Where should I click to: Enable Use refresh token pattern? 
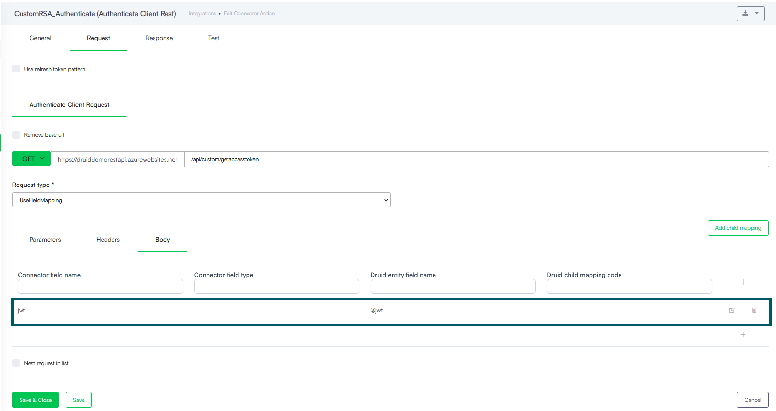click(16, 69)
